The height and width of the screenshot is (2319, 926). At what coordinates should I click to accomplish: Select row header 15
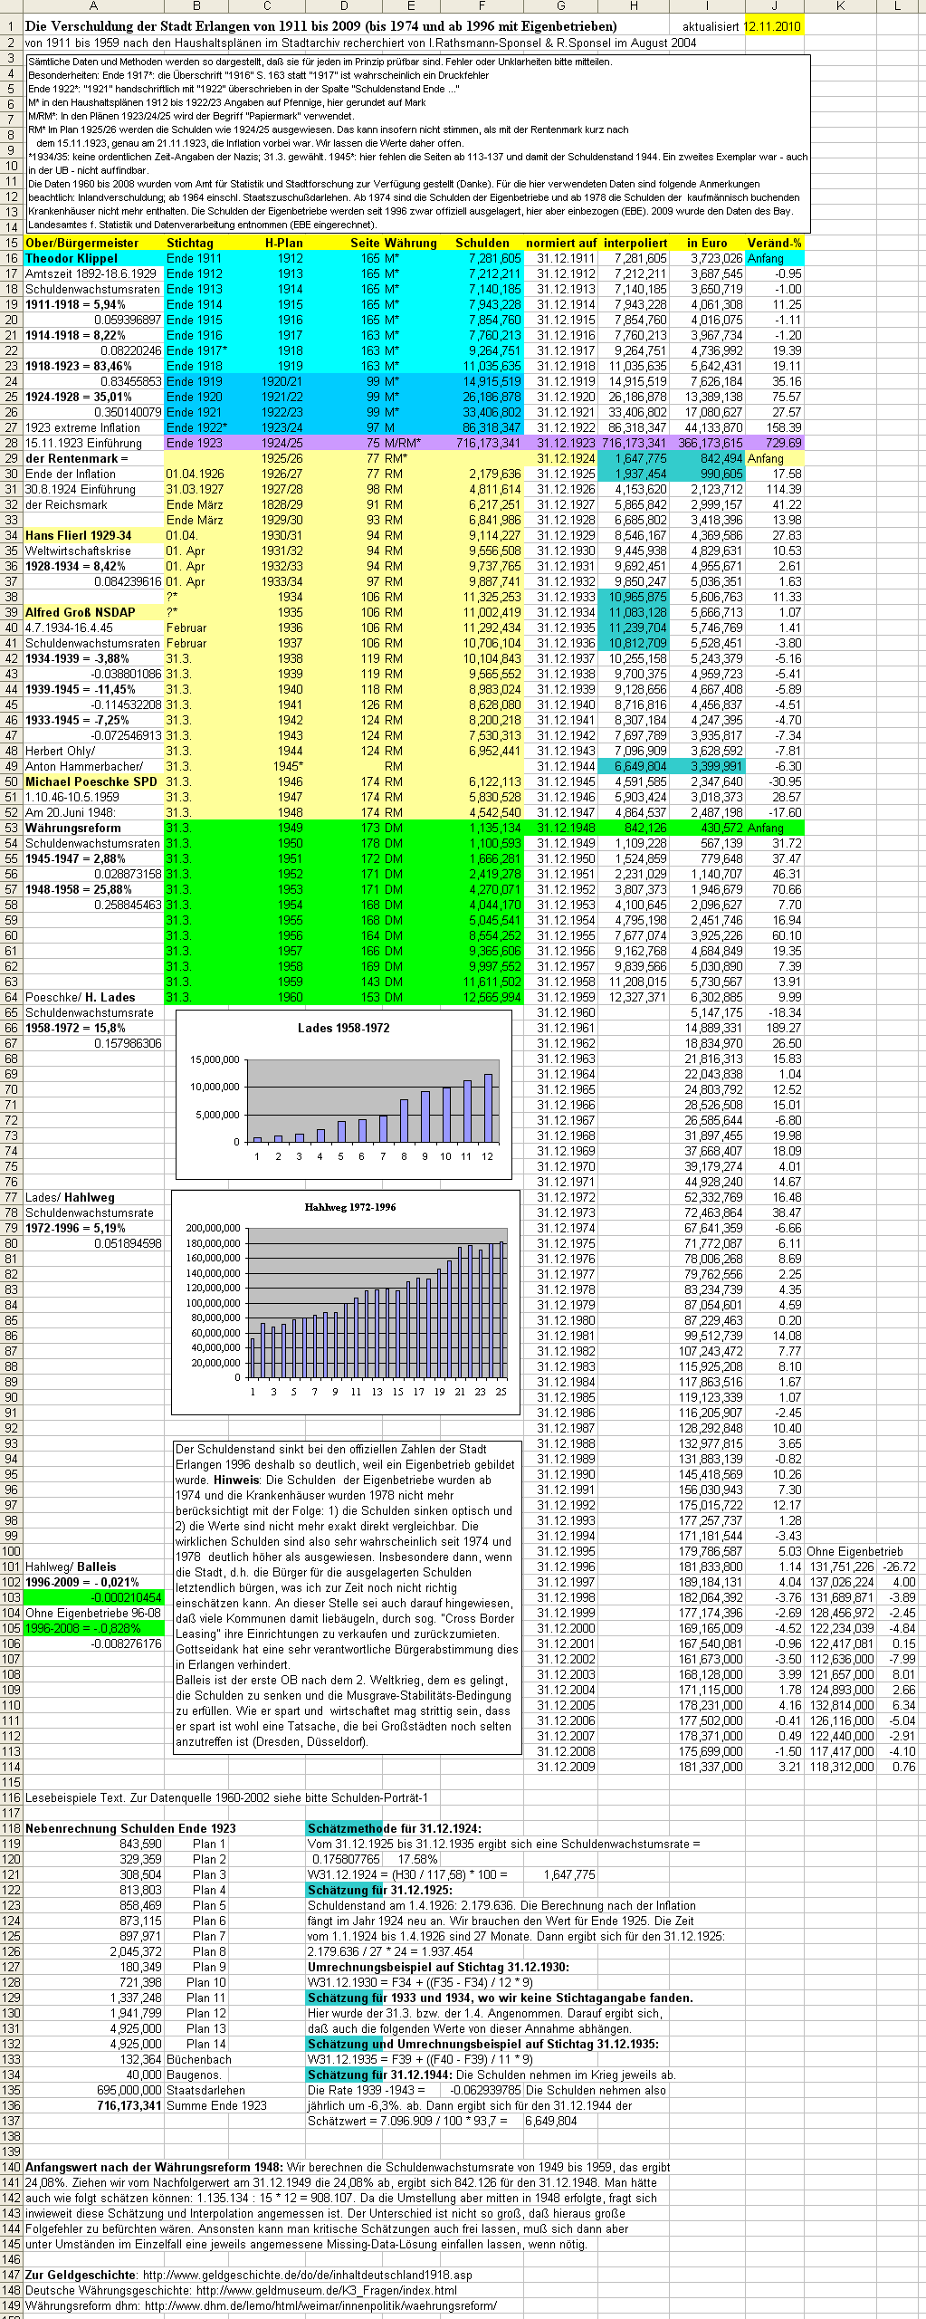pyautogui.click(x=11, y=243)
